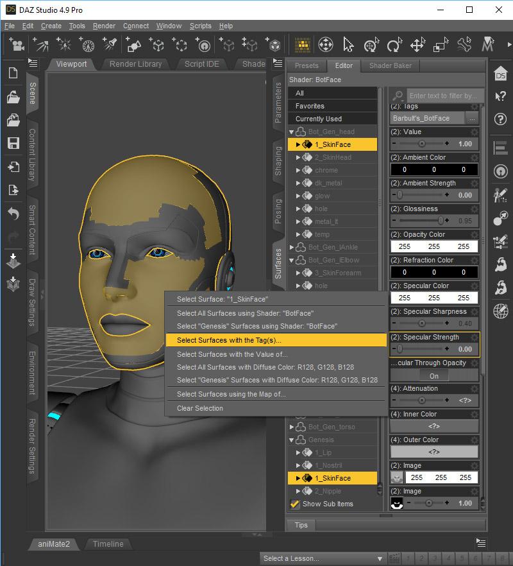Activate the Rotate tool in the toolbar
This screenshot has height=566, width=513.
pyautogui.click(x=394, y=45)
